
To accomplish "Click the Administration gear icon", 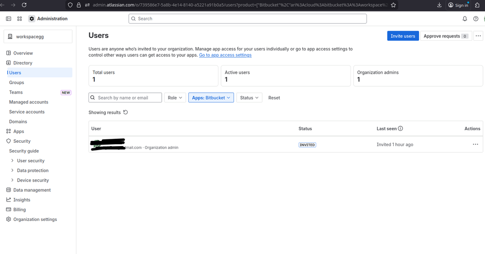I will 32,18.
